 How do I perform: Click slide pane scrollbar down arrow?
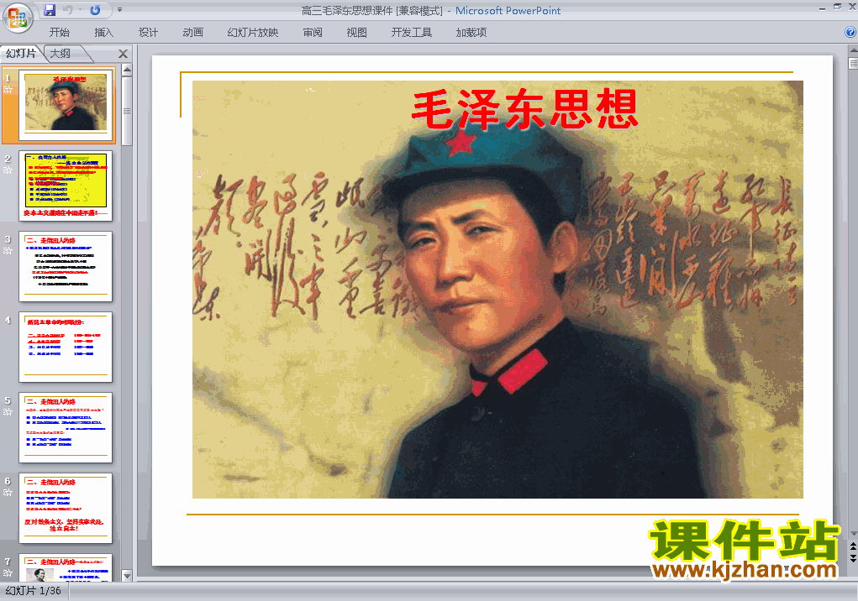(127, 576)
